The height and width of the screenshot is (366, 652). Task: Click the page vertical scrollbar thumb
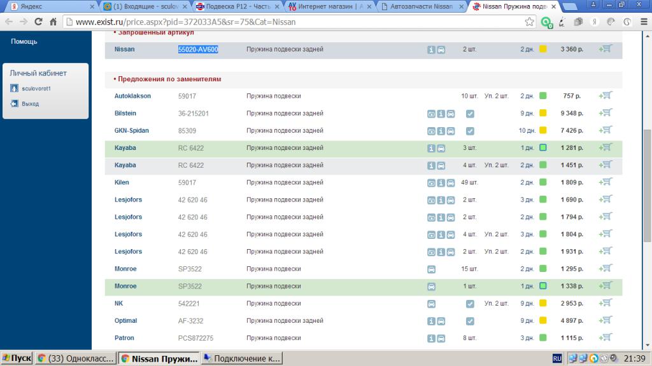point(647,186)
